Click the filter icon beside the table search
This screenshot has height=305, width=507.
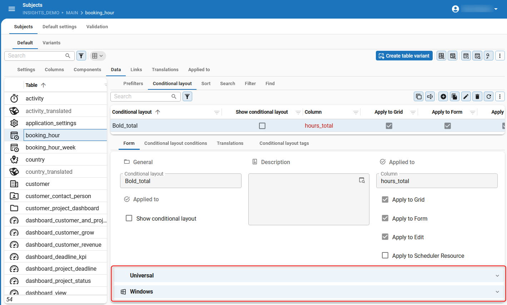click(x=81, y=56)
